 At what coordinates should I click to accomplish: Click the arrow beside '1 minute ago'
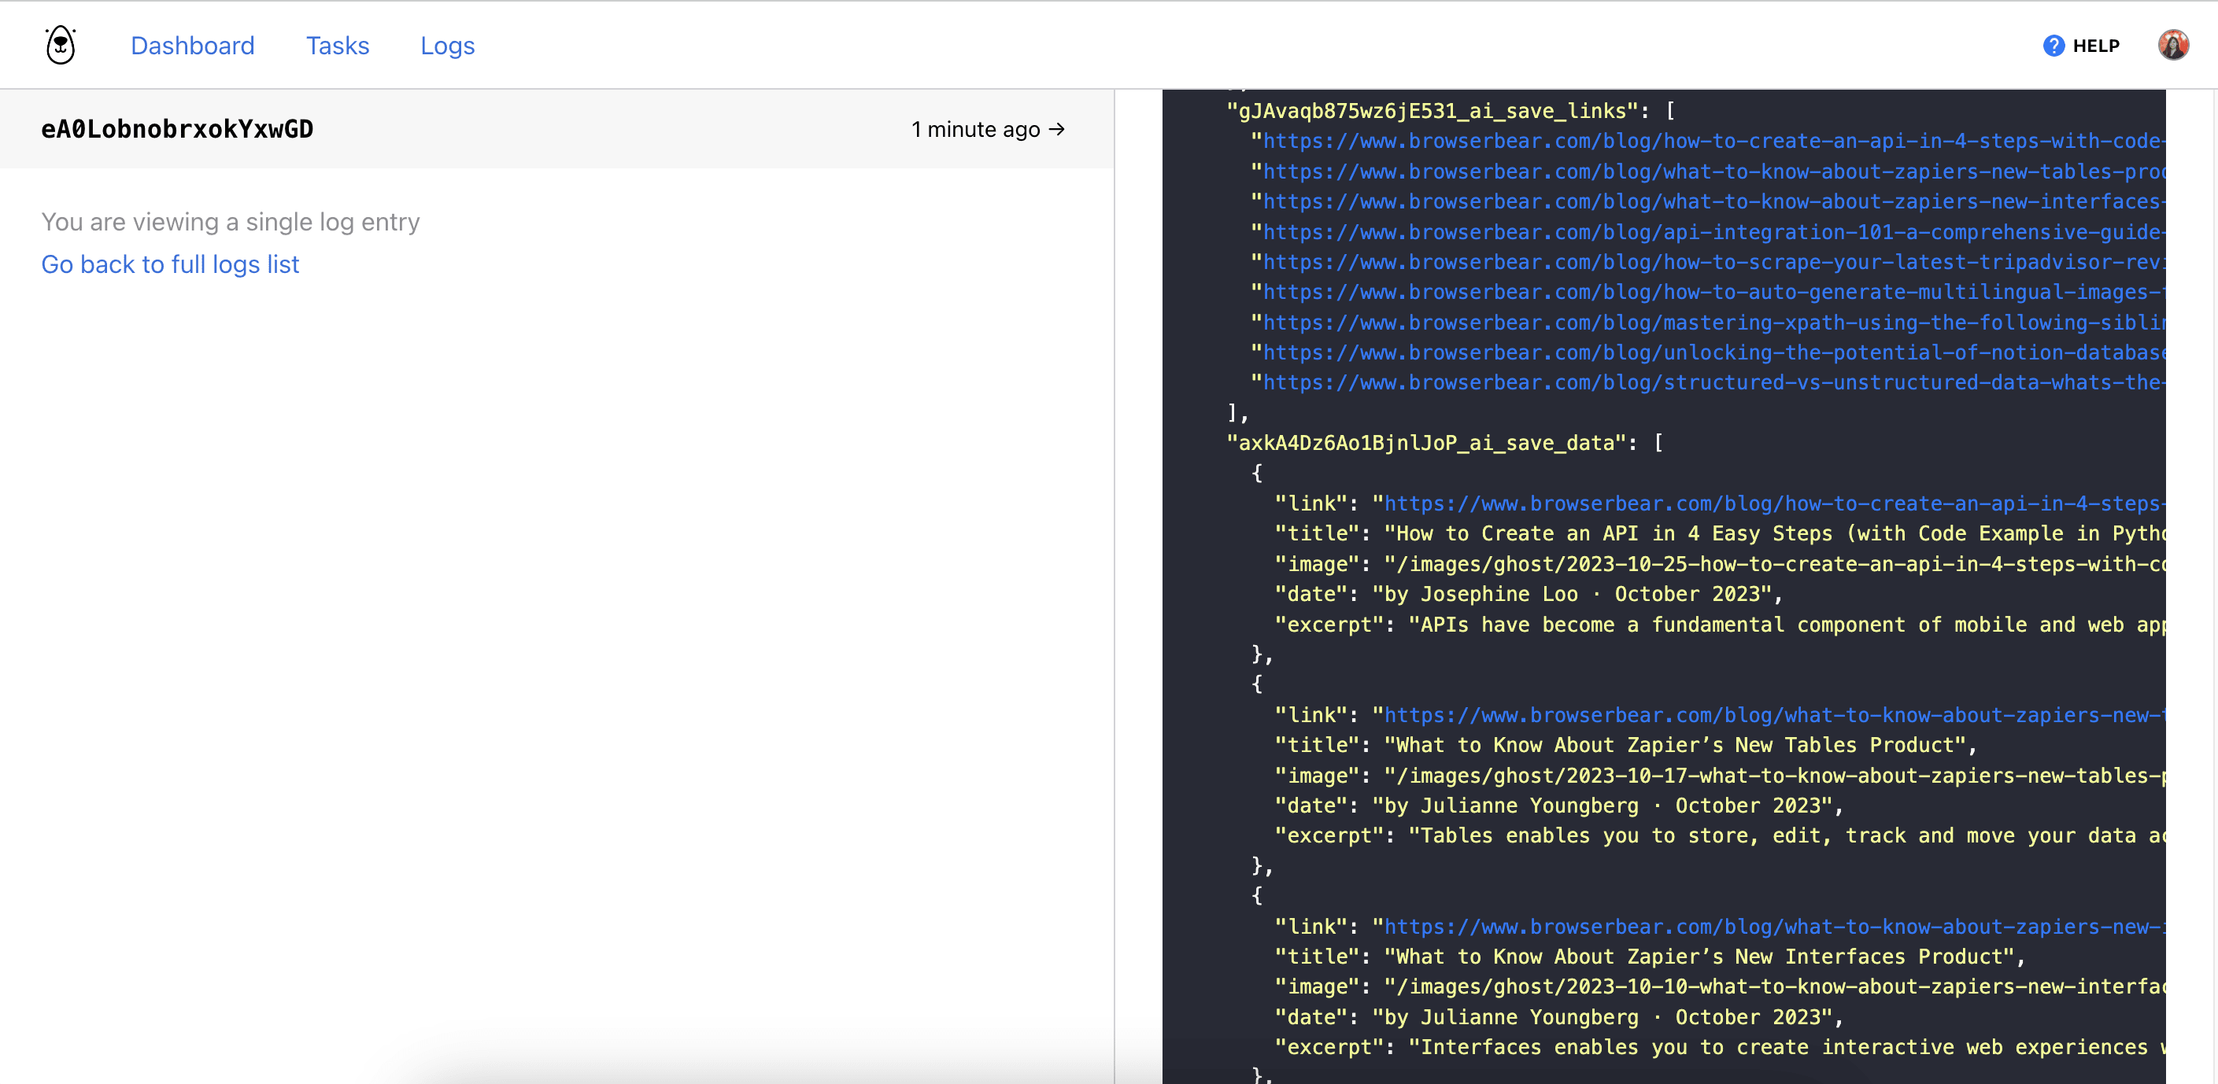(1057, 129)
